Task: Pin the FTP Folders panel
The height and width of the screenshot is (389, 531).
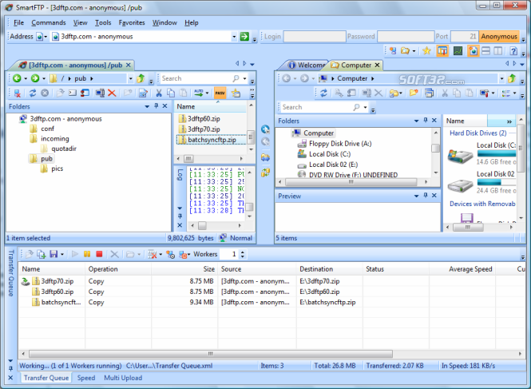Action: point(157,106)
